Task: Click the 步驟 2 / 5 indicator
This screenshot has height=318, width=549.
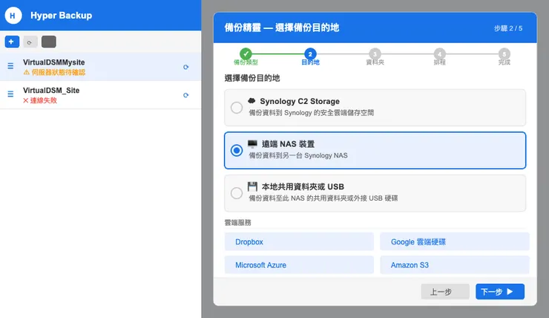Action: [508, 28]
